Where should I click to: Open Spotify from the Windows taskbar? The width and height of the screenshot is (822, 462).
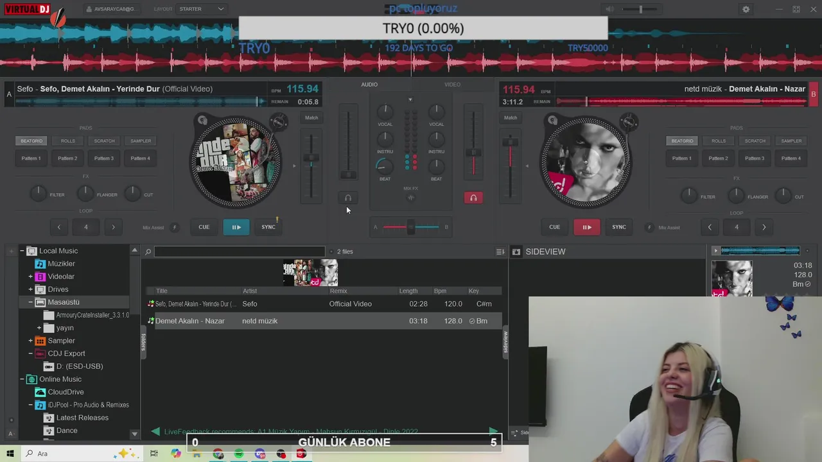click(239, 454)
